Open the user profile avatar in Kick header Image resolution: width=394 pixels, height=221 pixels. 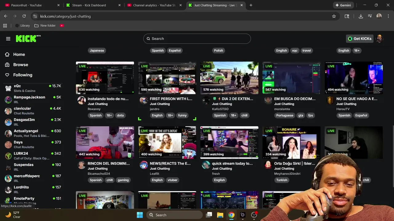point(380,39)
